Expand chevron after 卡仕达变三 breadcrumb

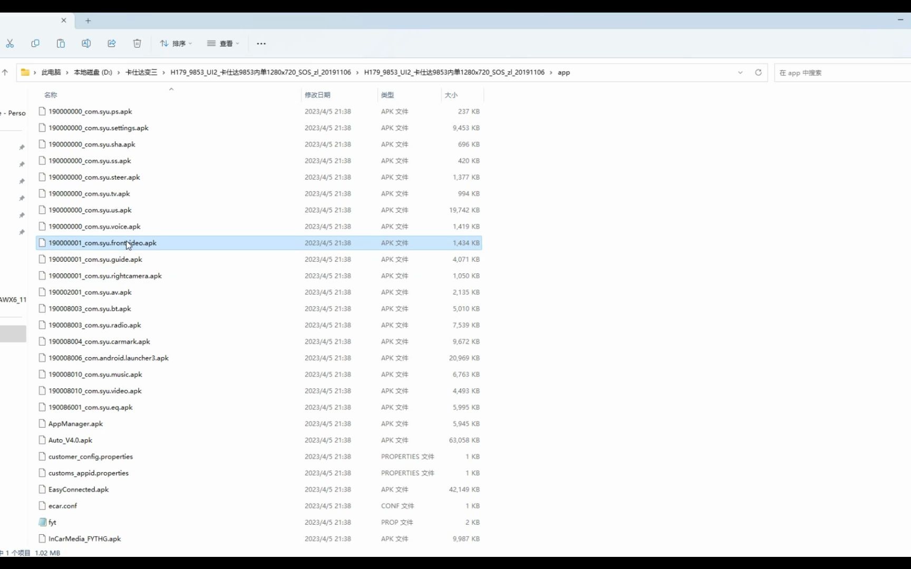(x=164, y=72)
